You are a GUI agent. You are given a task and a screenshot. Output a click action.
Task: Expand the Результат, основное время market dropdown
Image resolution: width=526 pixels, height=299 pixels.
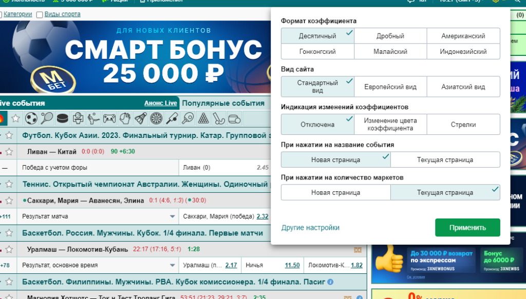tap(173, 266)
